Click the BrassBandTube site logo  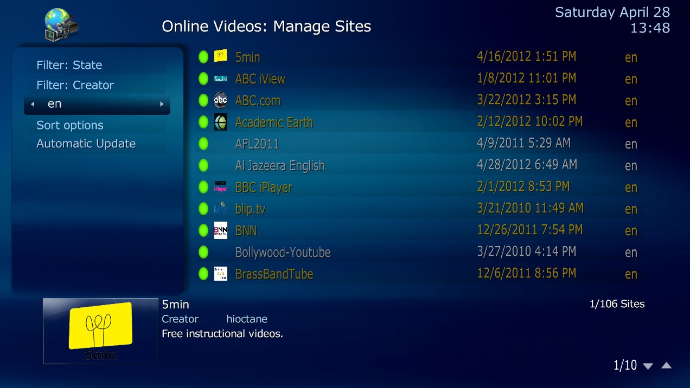pyautogui.click(x=220, y=274)
